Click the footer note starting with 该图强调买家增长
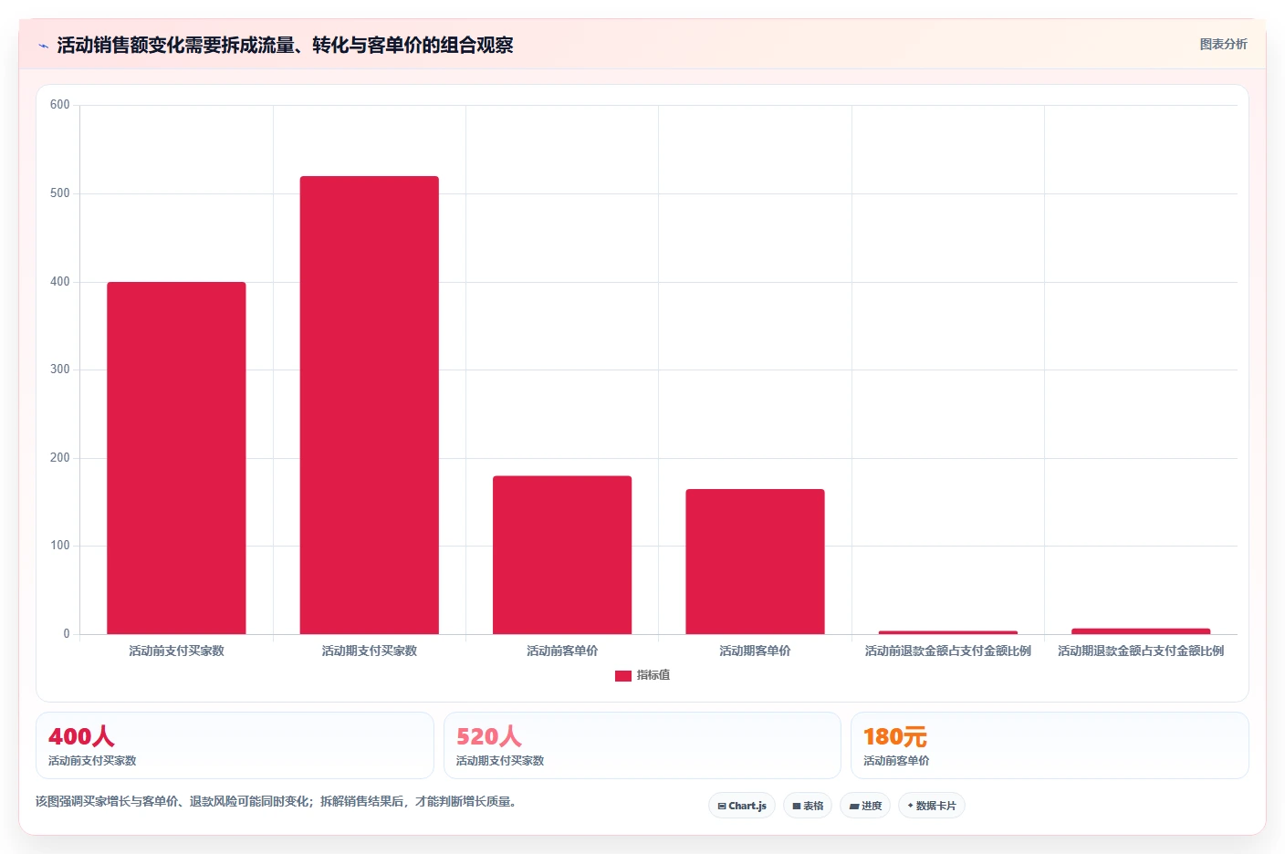Screen dimensions: 1285x854 point(277,802)
